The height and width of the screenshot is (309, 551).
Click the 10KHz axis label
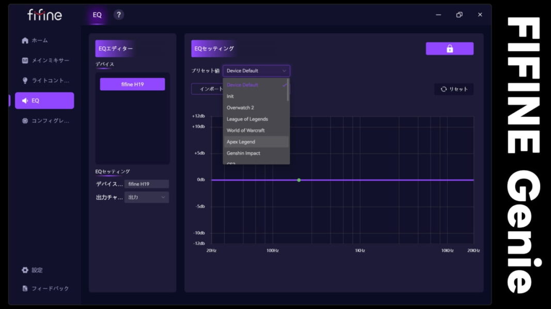(x=447, y=251)
